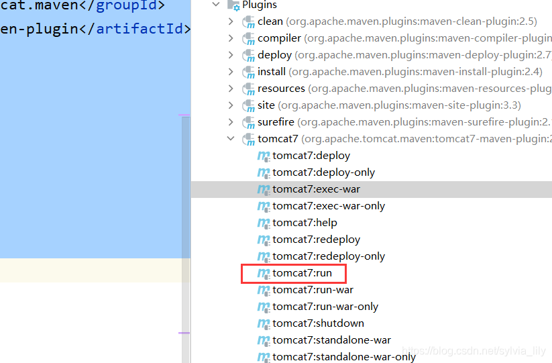
Task: Select the tomcat7:redeploy goal
Action: coord(316,240)
